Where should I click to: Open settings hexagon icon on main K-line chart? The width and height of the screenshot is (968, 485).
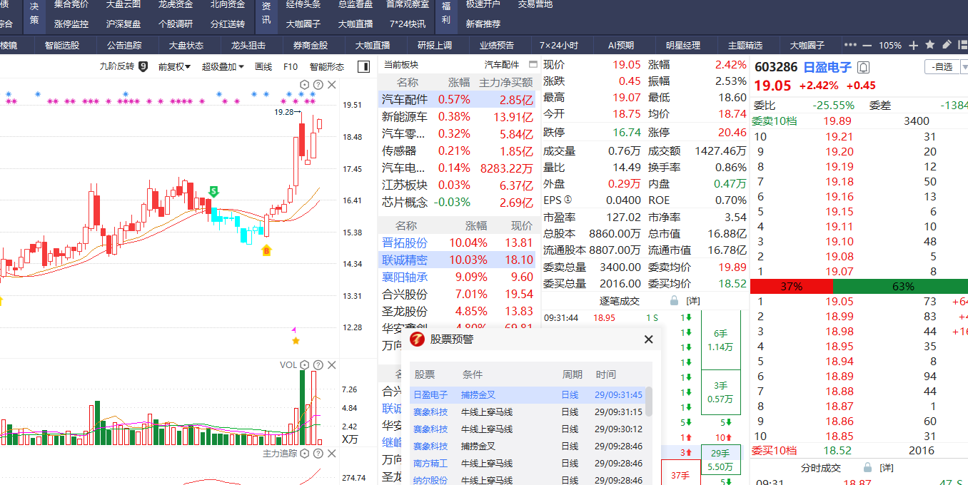click(305, 85)
